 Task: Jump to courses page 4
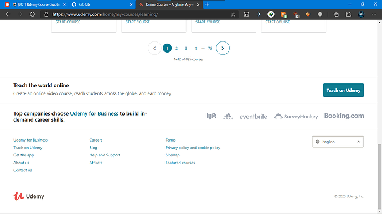point(195,48)
